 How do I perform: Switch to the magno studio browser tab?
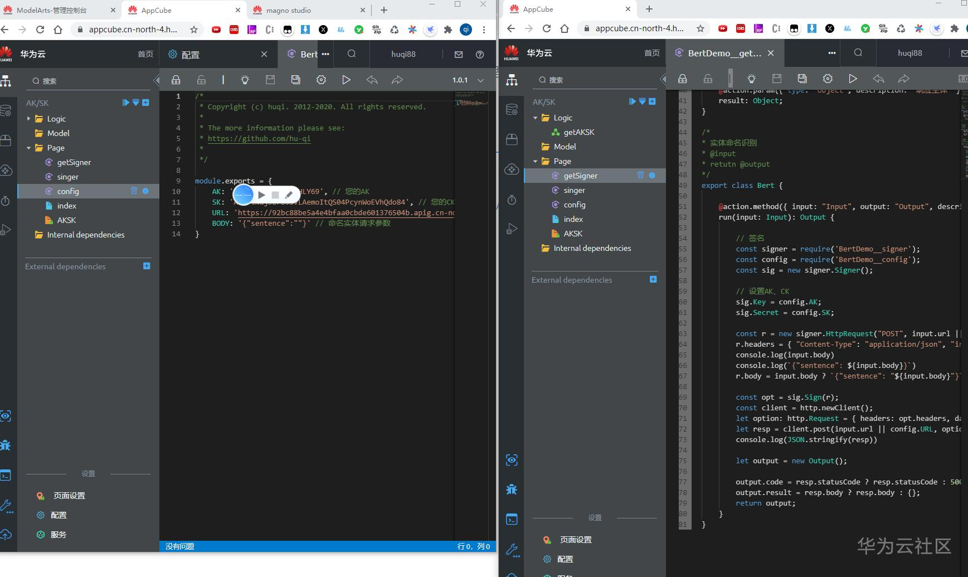[309, 10]
